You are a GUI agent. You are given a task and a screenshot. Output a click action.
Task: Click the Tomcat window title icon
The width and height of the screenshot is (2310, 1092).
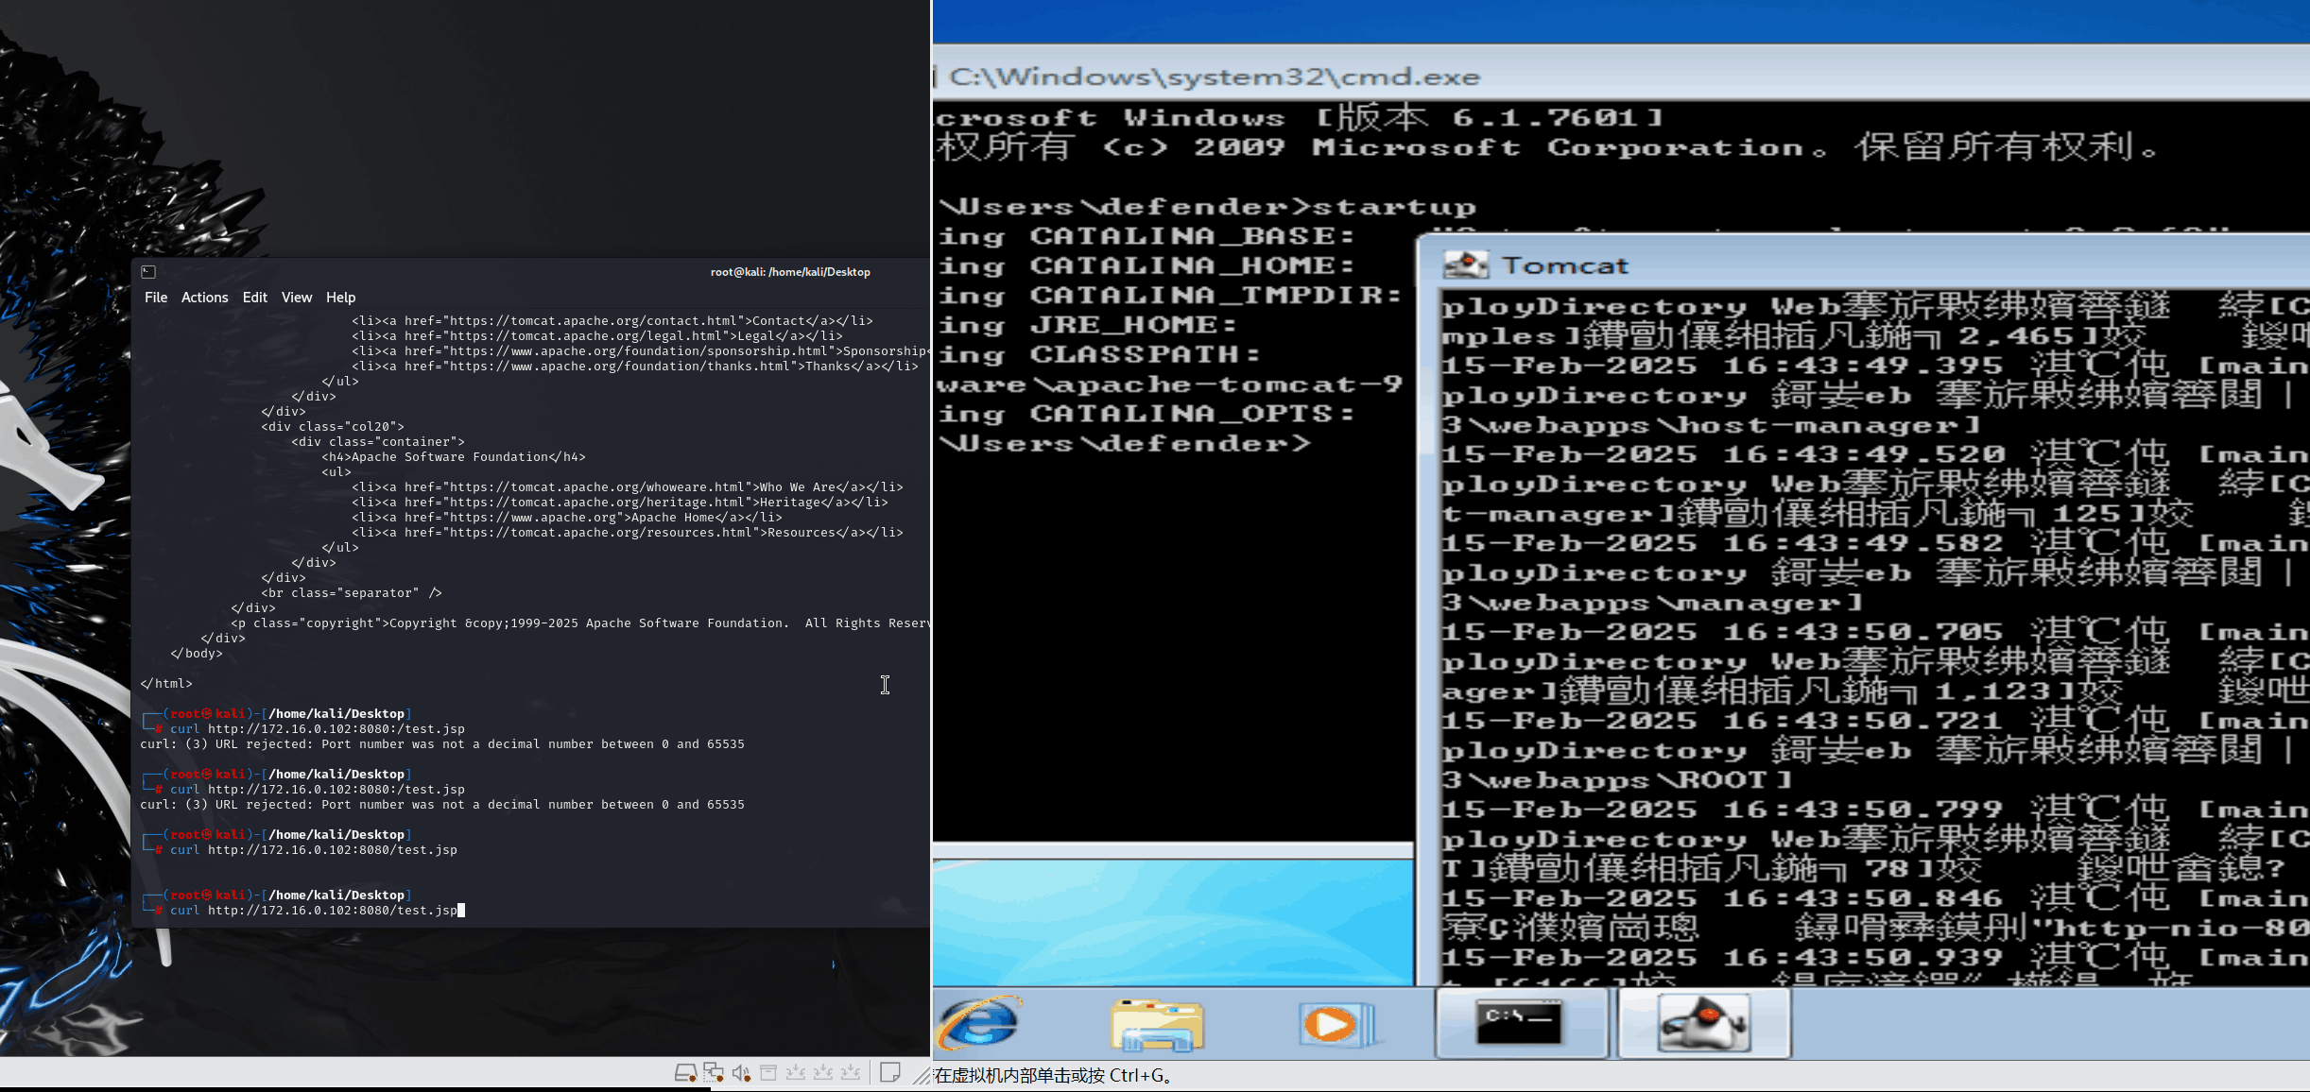click(x=1465, y=265)
